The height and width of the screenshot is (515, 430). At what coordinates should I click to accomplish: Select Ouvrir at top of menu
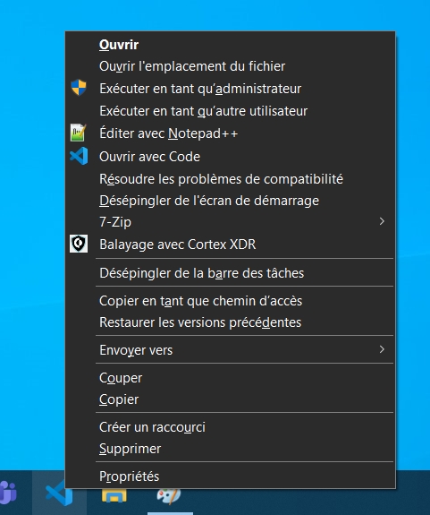pos(231,45)
